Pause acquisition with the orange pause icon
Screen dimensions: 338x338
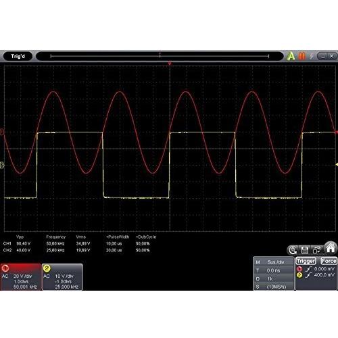click(301, 56)
